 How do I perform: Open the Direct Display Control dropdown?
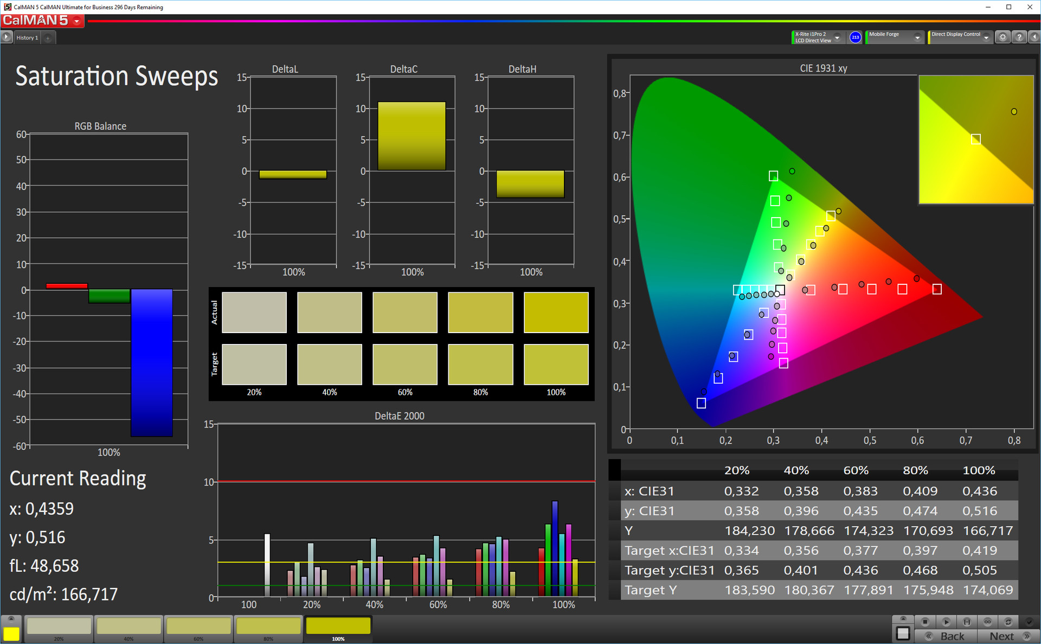click(986, 37)
